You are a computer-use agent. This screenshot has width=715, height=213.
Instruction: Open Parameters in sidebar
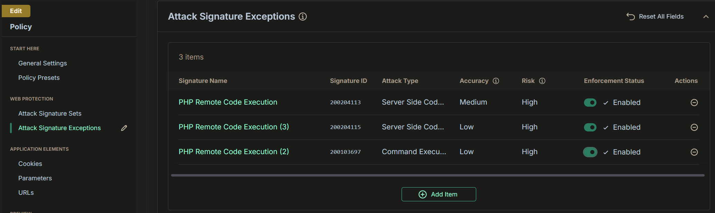pos(35,178)
